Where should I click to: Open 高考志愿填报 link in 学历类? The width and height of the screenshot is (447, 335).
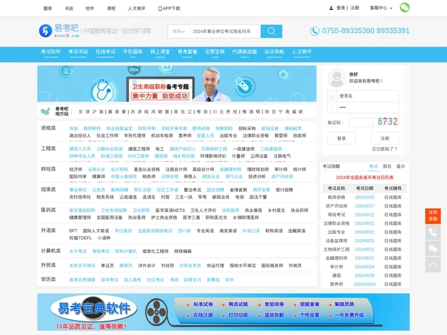pyautogui.click(x=82, y=280)
